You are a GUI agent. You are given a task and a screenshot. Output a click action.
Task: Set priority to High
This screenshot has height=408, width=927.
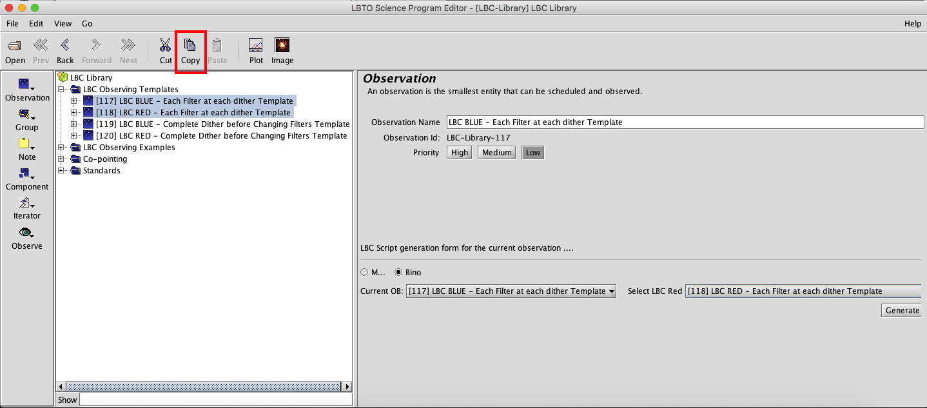pos(460,153)
